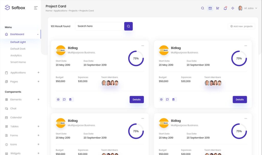Expand the Pages sidebar menu
Screen dimensions: 262x155
22,82
